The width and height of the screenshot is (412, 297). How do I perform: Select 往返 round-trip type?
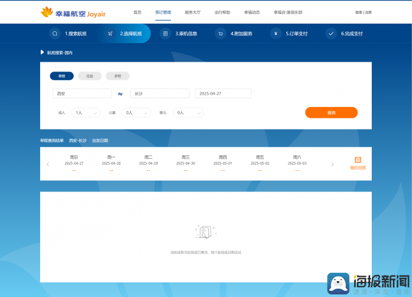click(90, 76)
